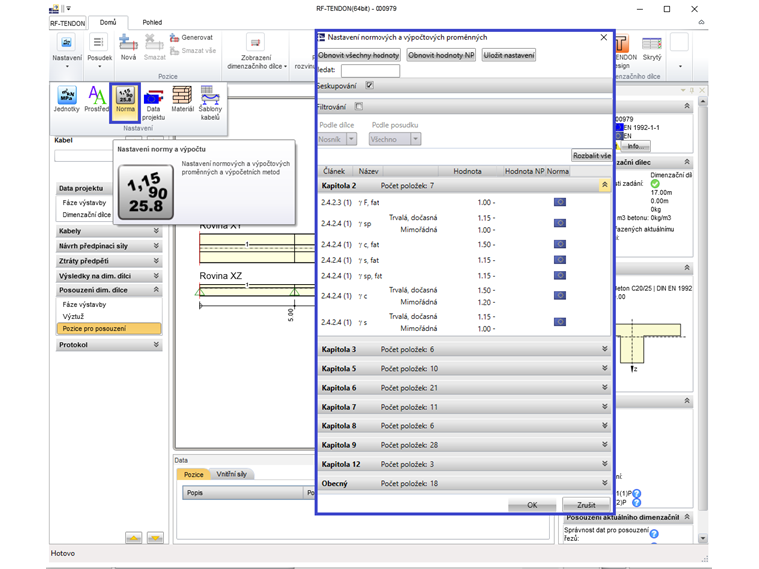
Task: Expand the Kapitola 7 group
Action: (x=604, y=407)
